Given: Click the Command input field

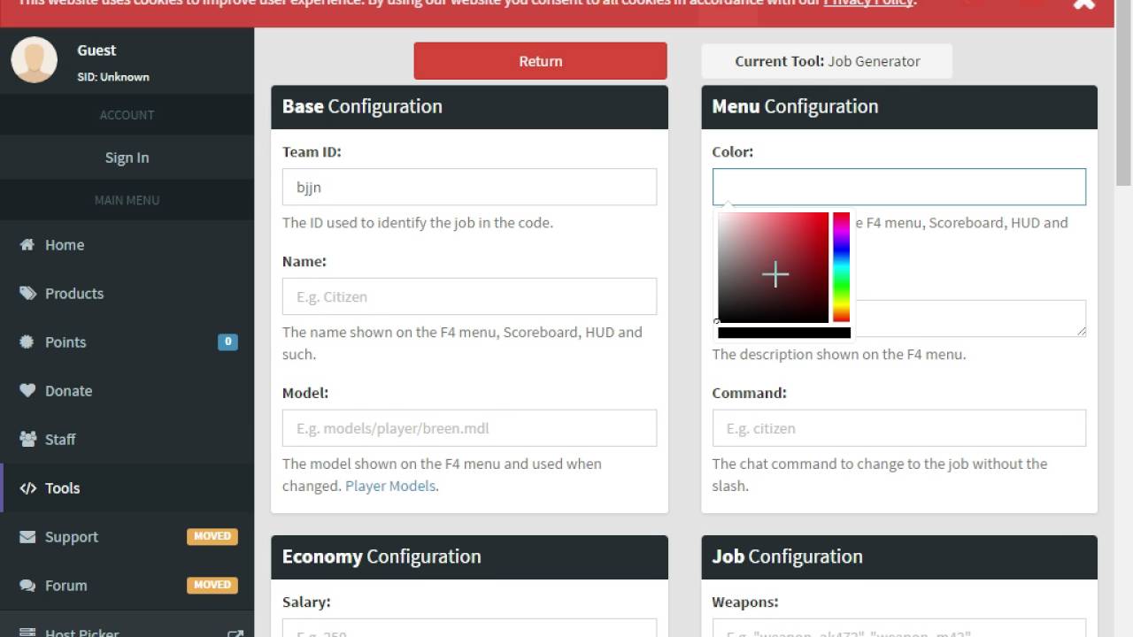Looking at the screenshot, I should pyautogui.click(x=898, y=428).
